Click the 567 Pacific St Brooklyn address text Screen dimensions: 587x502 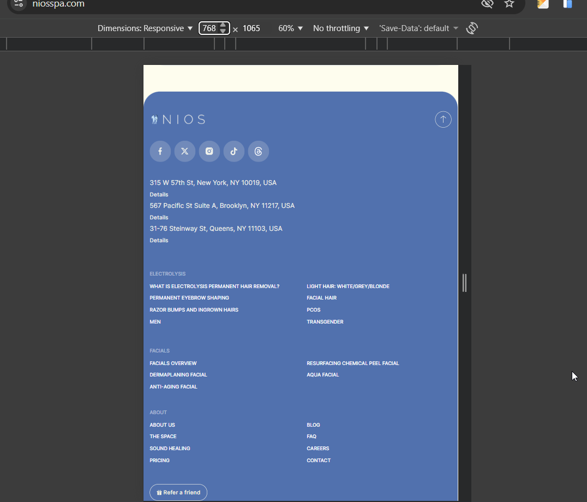point(222,206)
